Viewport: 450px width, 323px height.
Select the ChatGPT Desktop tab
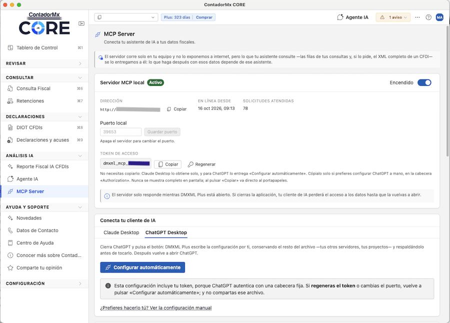pyautogui.click(x=166, y=232)
